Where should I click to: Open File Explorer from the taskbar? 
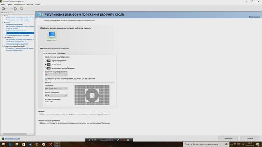coord(17,144)
